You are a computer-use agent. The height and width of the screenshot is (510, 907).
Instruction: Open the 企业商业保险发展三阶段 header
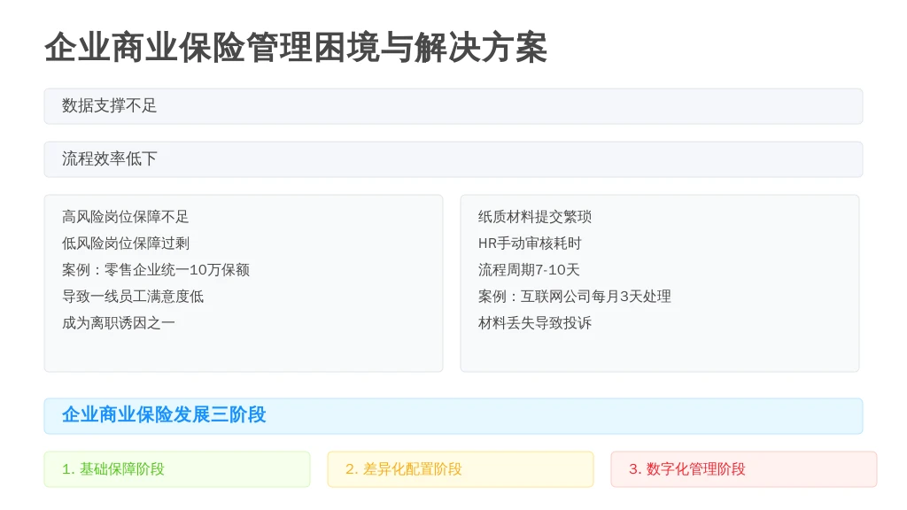click(x=453, y=416)
